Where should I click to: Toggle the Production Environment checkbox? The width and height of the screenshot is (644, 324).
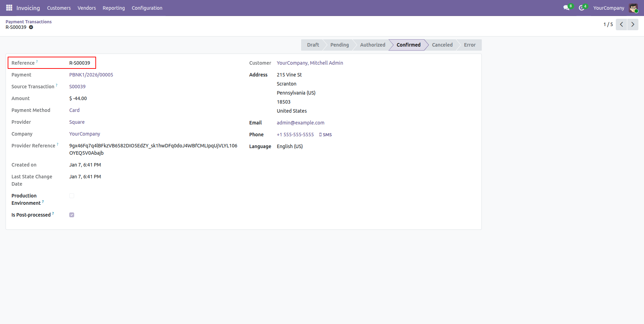[72, 196]
